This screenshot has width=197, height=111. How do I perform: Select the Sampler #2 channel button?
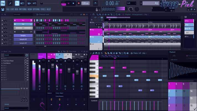(23, 39)
